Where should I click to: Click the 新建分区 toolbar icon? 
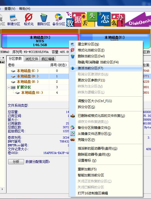pyautogui.click(x=14, y=19)
